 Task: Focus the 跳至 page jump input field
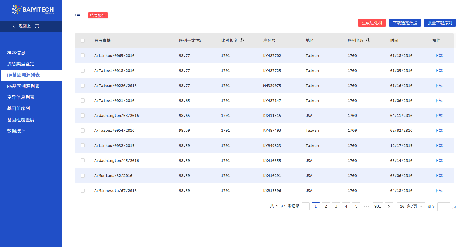pos(444,207)
